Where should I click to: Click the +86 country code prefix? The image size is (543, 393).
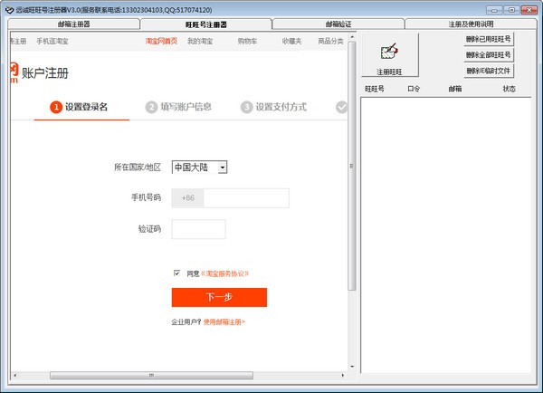188,198
